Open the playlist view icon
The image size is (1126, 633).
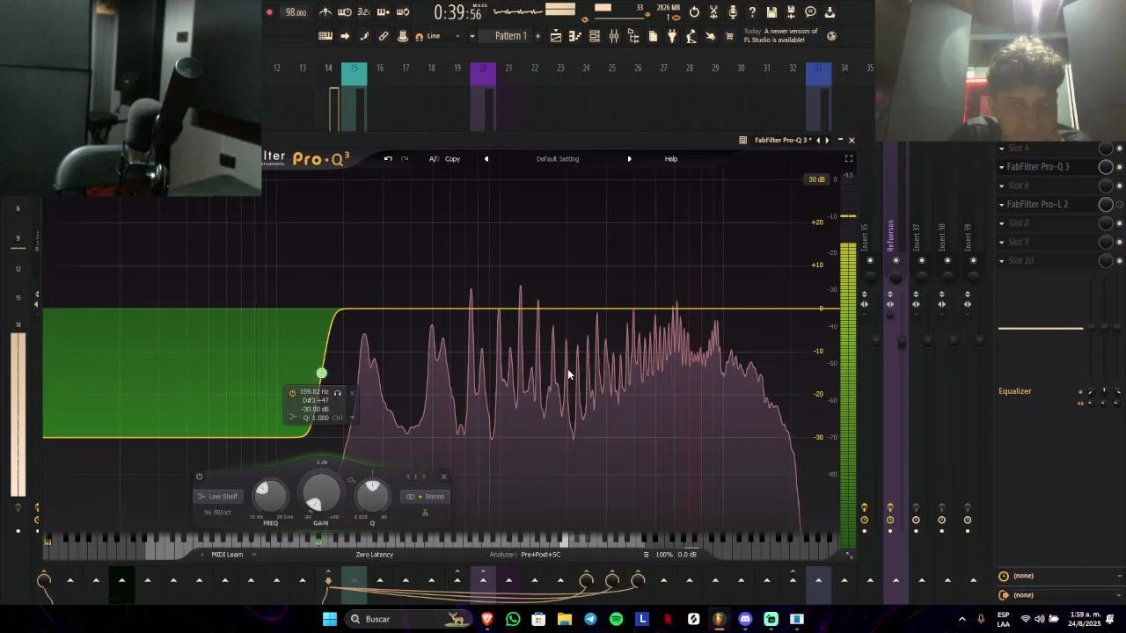(556, 36)
